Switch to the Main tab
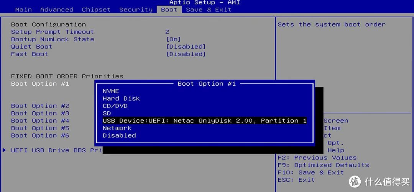 23,10
